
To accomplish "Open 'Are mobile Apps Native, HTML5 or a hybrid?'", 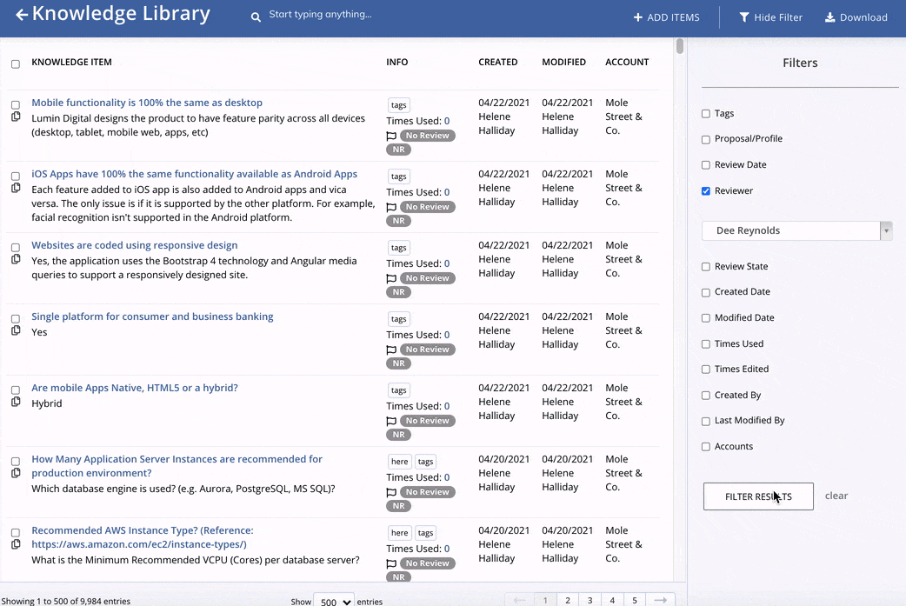I will (x=135, y=388).
